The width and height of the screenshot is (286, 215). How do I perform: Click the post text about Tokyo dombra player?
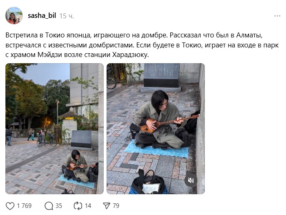point(142,45)
